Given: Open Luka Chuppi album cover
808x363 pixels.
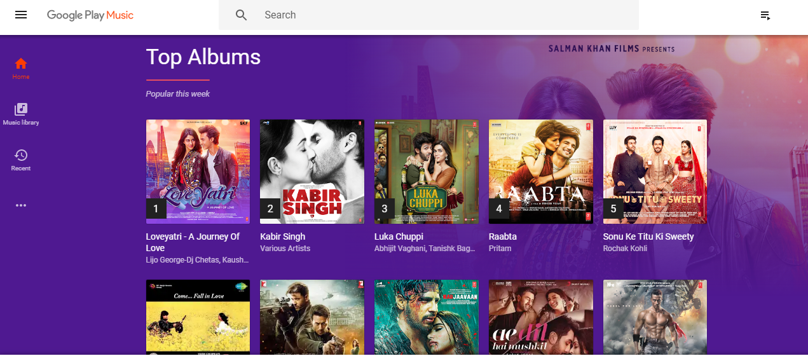Looking at the screenshot, I should [x=427, y=172].
